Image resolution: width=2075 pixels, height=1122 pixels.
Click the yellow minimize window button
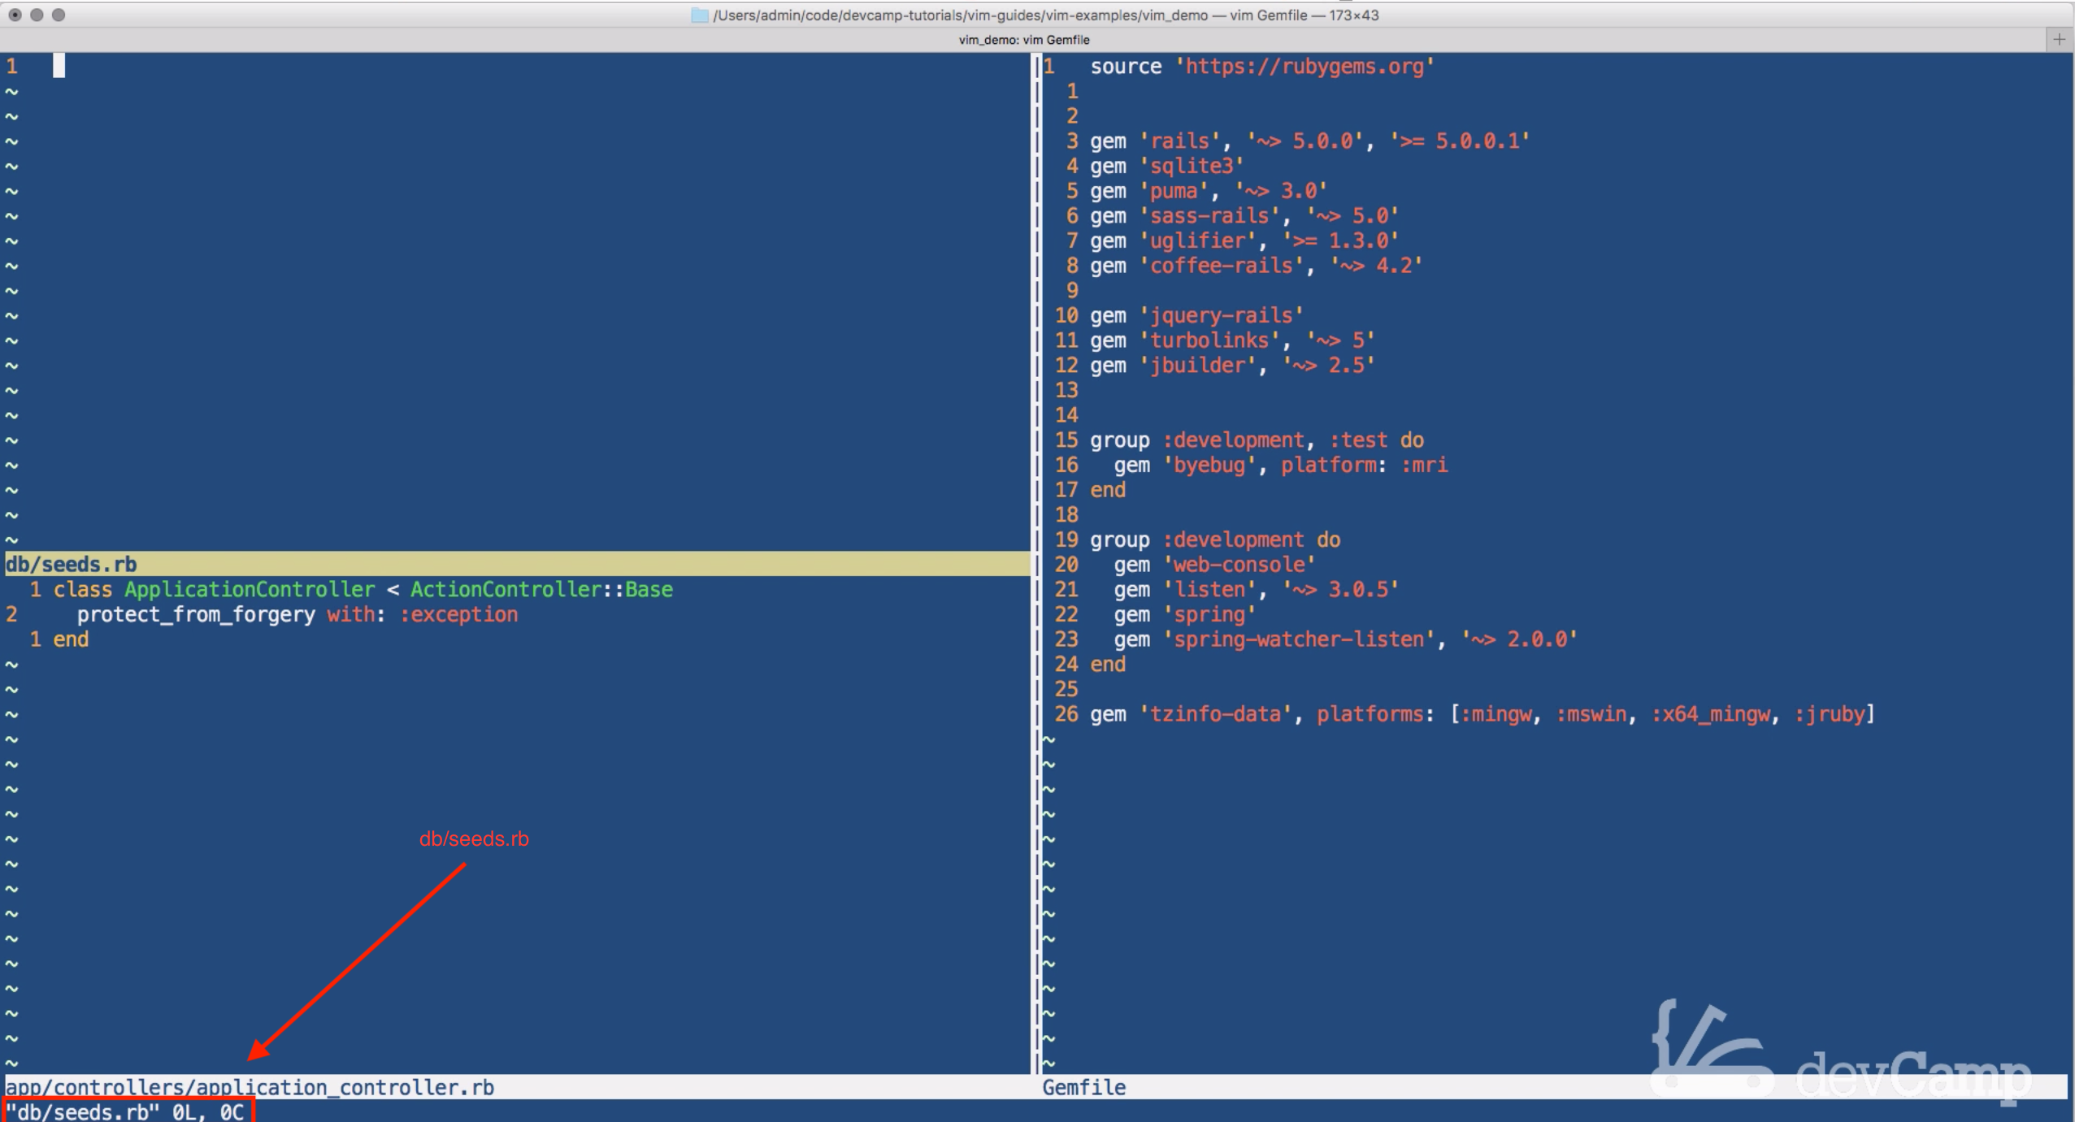coord(37,15)
